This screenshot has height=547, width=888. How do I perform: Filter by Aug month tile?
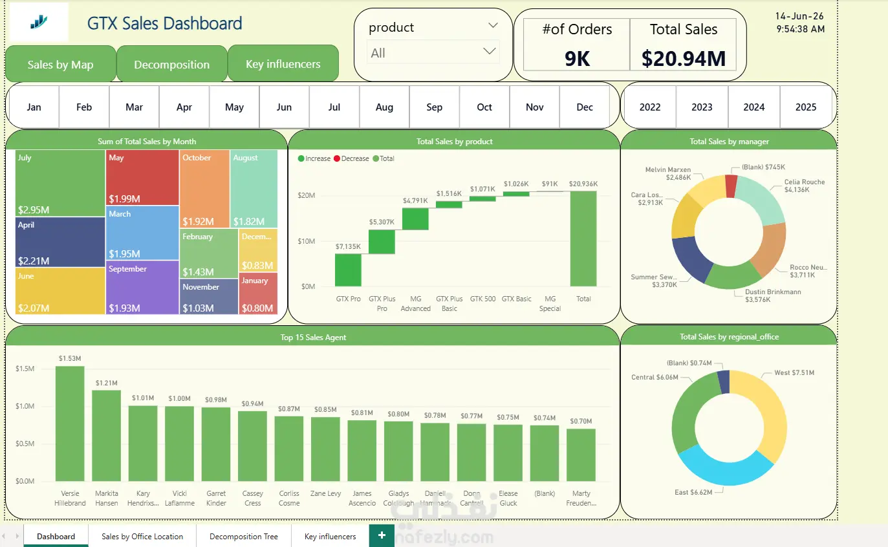click(x=384, y=107)
